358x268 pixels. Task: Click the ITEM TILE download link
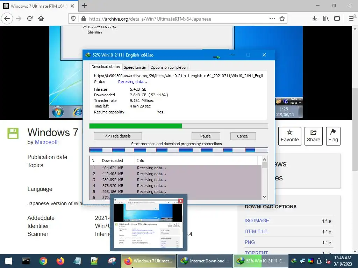point(256,231)
